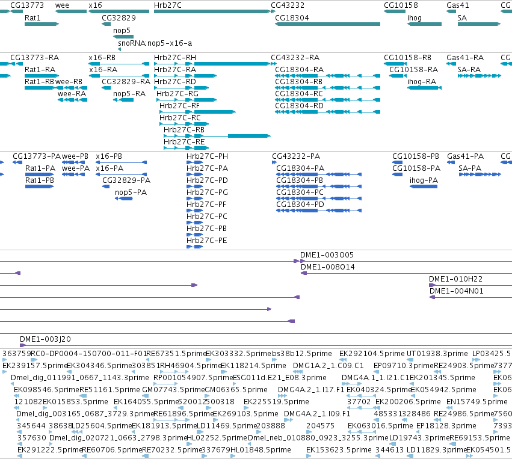
Task: Click EST UT01938.3prime
Action: [437, 354]
